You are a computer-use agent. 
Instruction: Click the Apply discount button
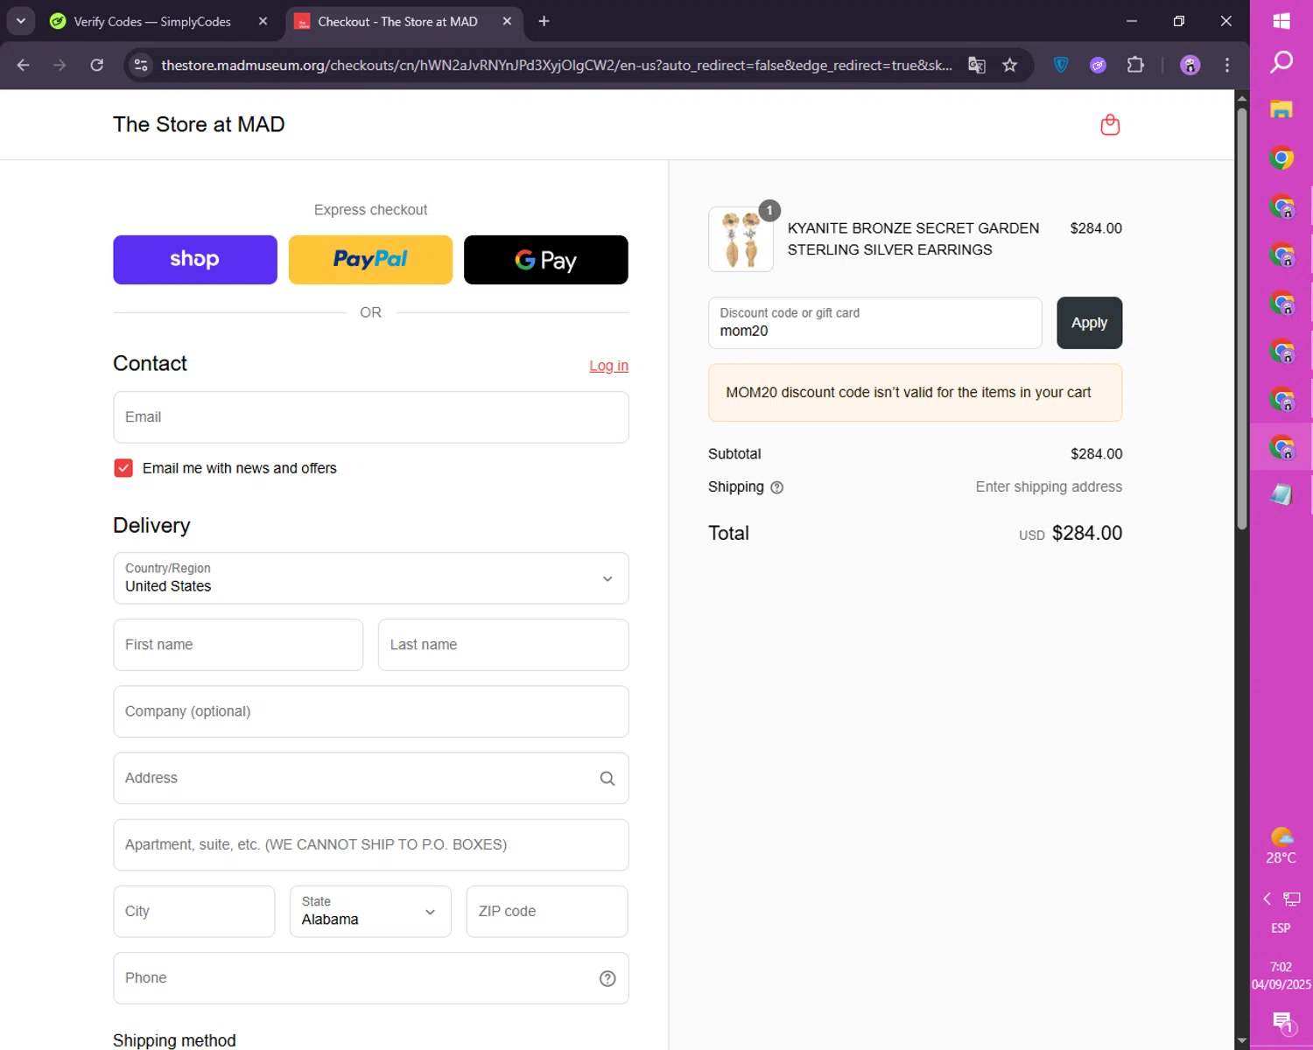[x=1090, y=323]
